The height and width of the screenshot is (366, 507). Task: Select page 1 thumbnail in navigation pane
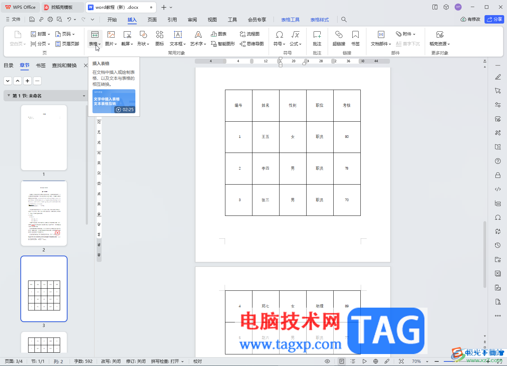click(x=44, y=137)
